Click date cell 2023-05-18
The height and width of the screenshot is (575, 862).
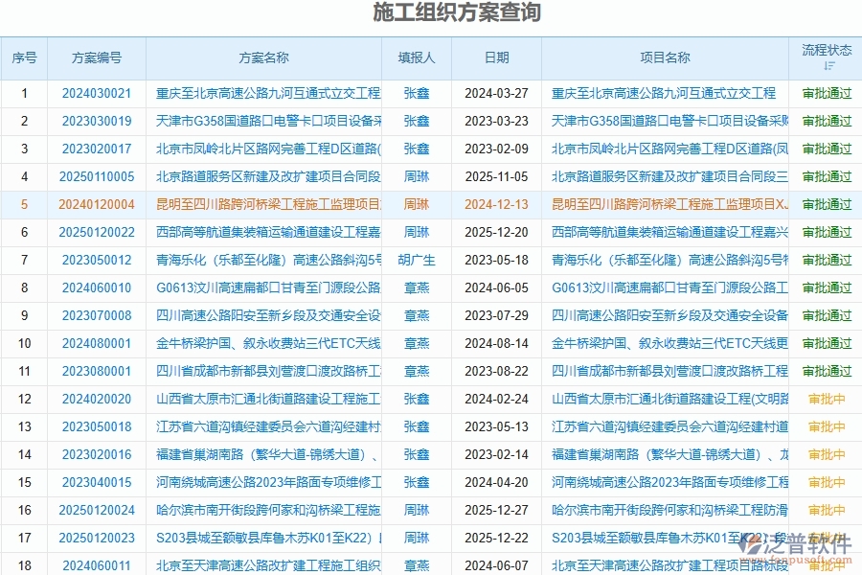[496, 260]
